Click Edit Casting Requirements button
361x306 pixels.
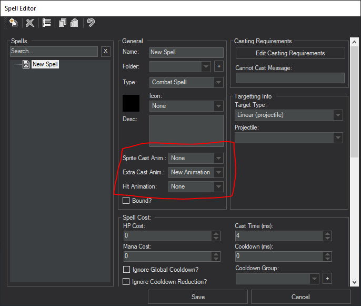pyautogui.click(x=290, y=53)
